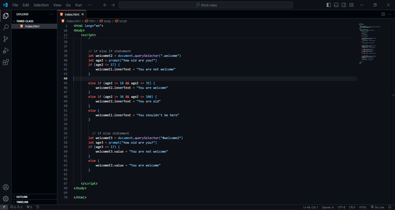Open the File menu
The height and width of the screenshot is (210, 395).
pos(15,5)
